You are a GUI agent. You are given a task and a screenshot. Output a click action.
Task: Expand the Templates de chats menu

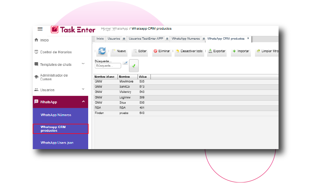pos(83,64)
